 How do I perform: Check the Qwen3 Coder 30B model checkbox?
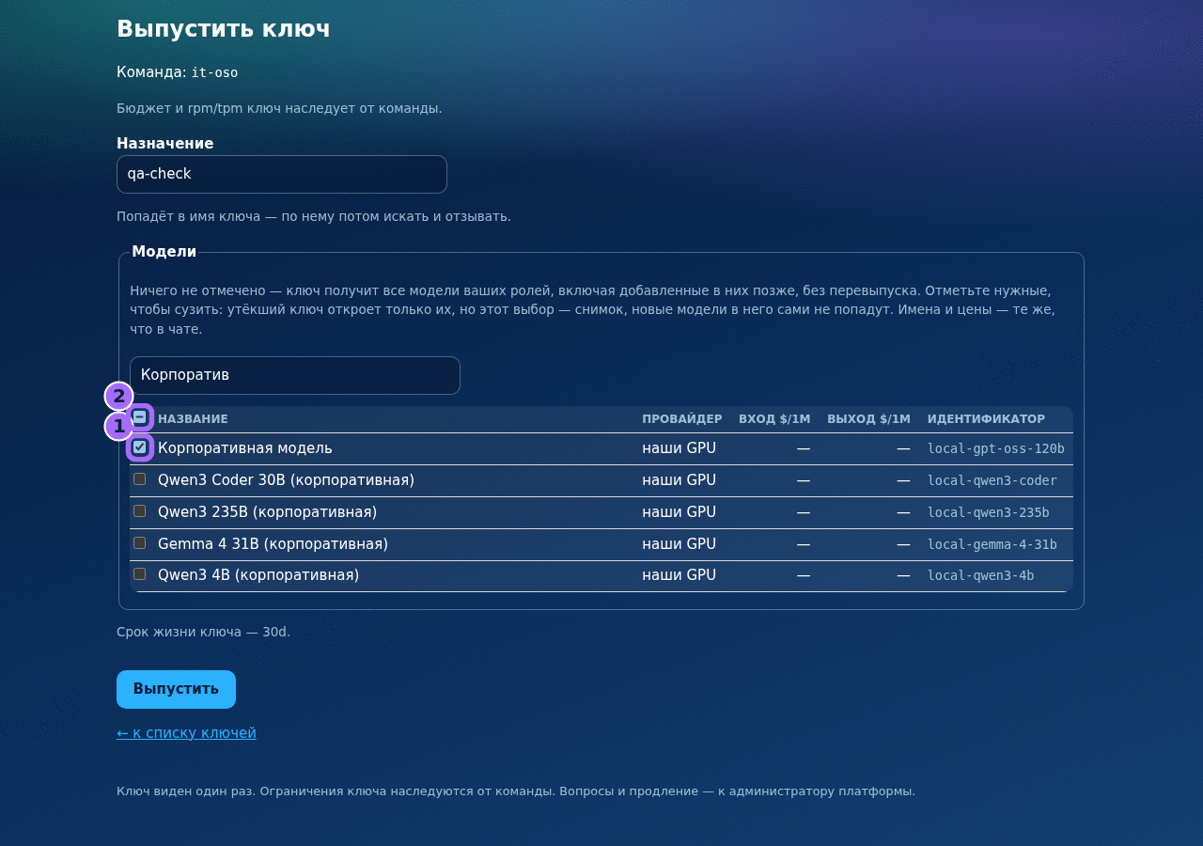tap(140, 478)
